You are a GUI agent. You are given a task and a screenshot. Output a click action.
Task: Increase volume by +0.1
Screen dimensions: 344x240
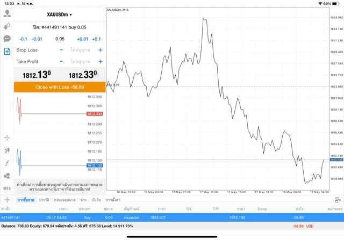click(96, 39)
